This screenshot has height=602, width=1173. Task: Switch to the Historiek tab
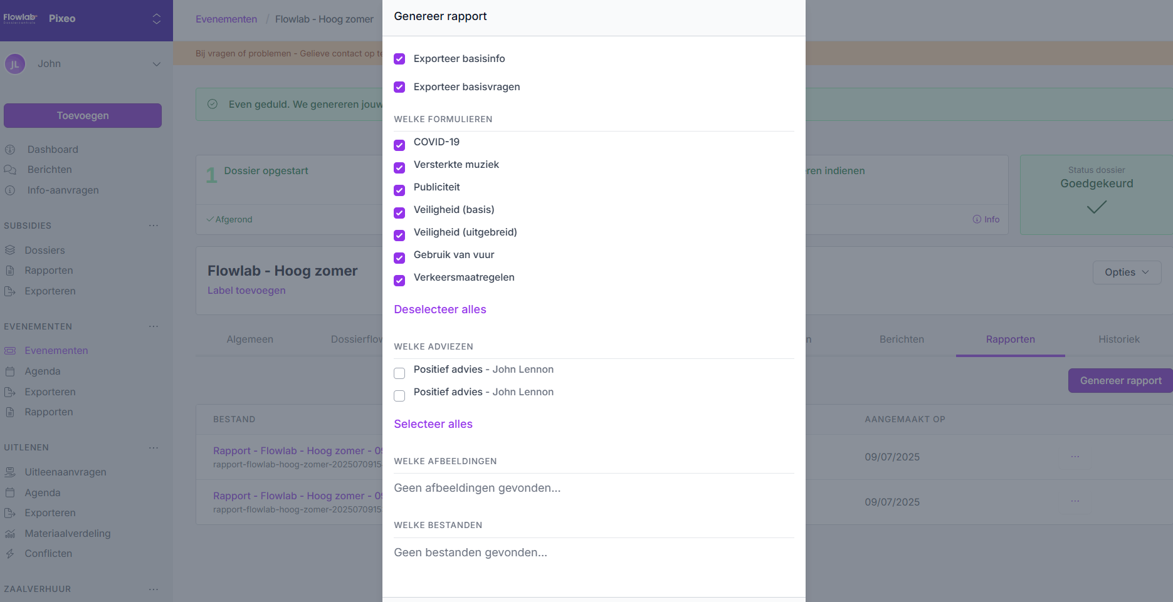tap(1118, 340)
